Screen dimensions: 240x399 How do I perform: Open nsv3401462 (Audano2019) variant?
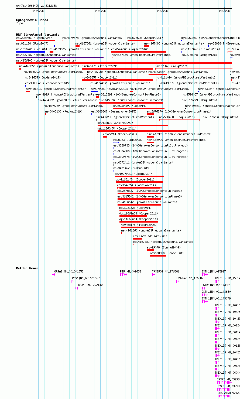(x=132, y=168)
